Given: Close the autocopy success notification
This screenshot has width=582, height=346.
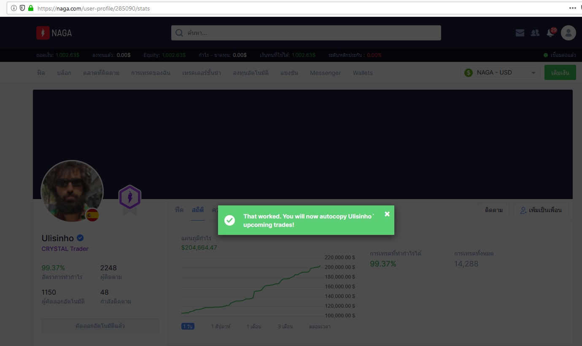Looking at the screenshot, I should coord(387,214).
